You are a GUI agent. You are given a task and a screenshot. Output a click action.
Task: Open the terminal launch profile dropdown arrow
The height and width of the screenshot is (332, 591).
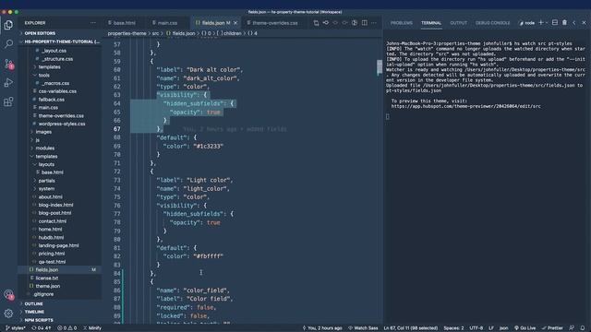tap(547, 23)
